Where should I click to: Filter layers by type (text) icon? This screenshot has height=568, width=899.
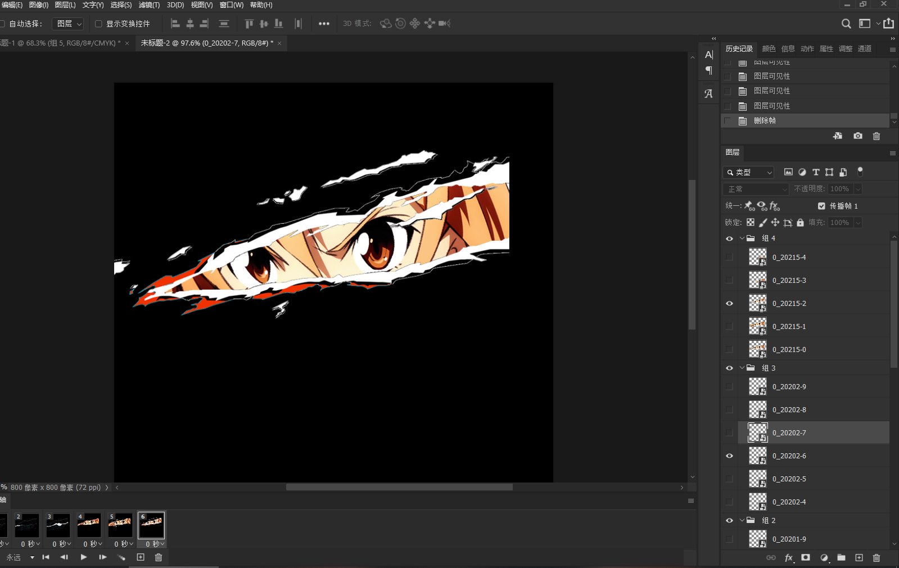pos(816,172)
